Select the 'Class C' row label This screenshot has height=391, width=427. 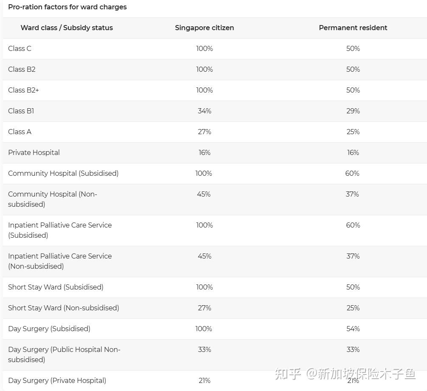(x=20, y=48)
